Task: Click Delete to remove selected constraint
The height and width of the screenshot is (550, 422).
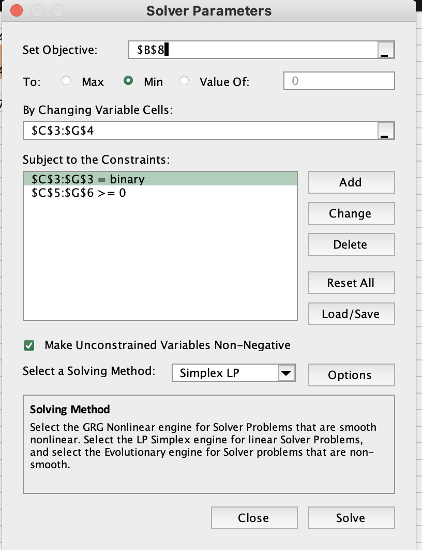Action: point(351,244)
